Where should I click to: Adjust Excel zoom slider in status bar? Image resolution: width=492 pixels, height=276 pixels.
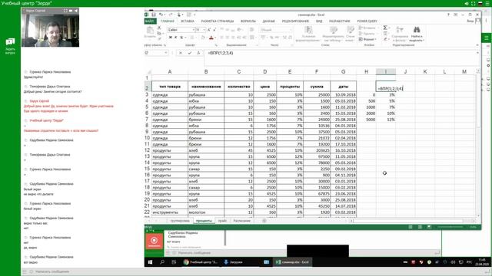(450, 227)
